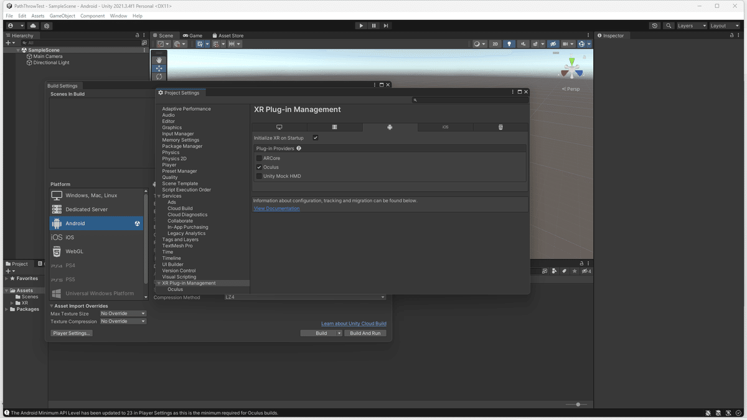Collapse the Services section in Project Settings
747x420 pixels.
click(x=159, y=196)
